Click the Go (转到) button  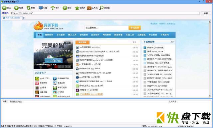(x=206, y=13)
